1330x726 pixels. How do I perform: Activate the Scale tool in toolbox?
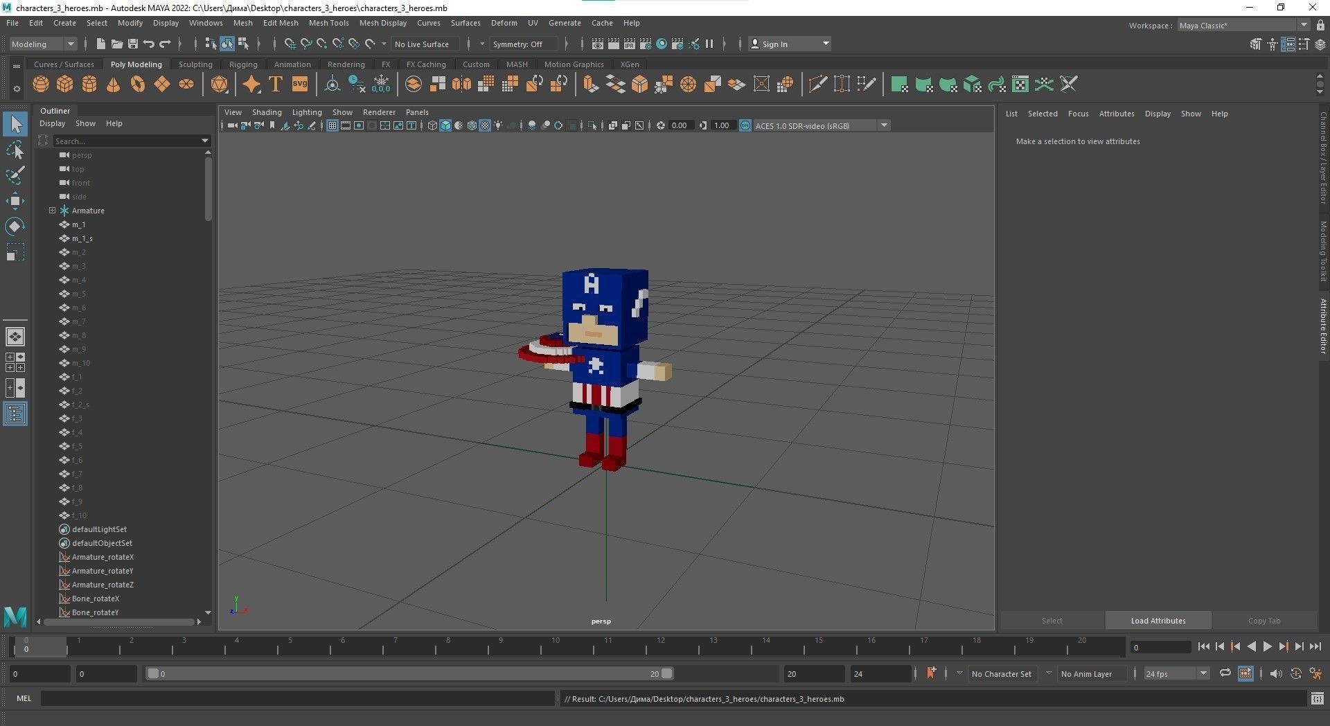[15, 252]
